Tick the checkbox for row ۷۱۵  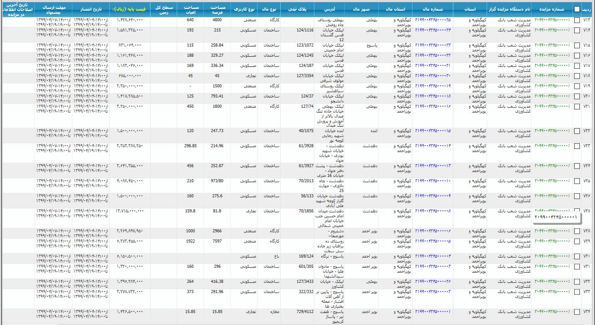576,46
